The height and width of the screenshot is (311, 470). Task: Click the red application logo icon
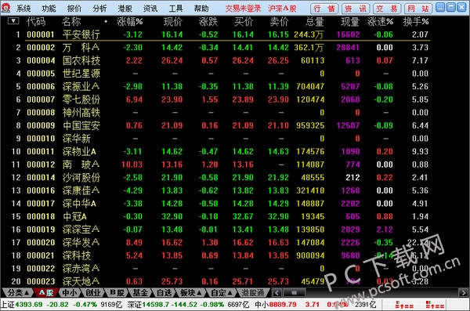(x=5, y=8)
